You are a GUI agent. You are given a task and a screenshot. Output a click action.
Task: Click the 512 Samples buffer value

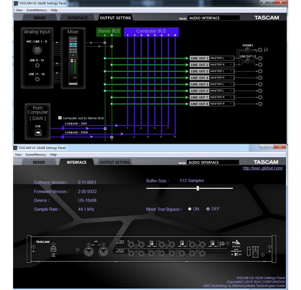pos(192,181)
